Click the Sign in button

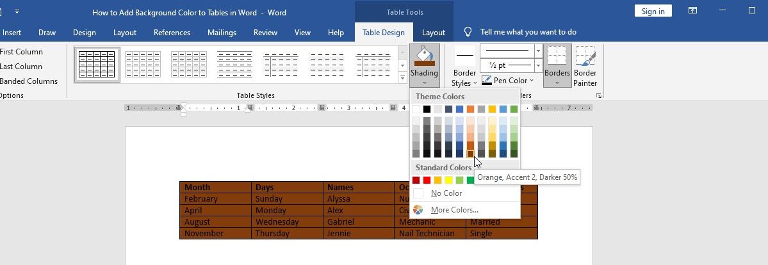[x=653, y=11]
